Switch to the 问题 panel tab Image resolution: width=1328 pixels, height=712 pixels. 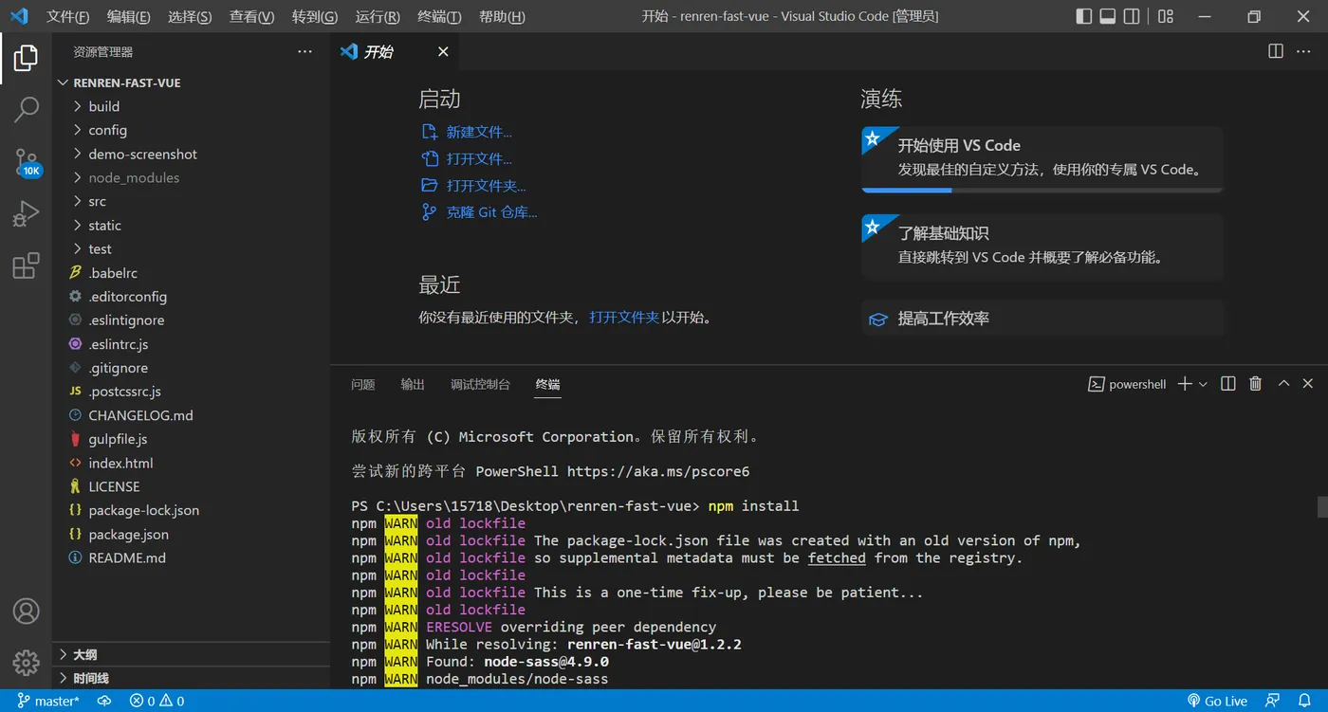click(x=363, y=384)
